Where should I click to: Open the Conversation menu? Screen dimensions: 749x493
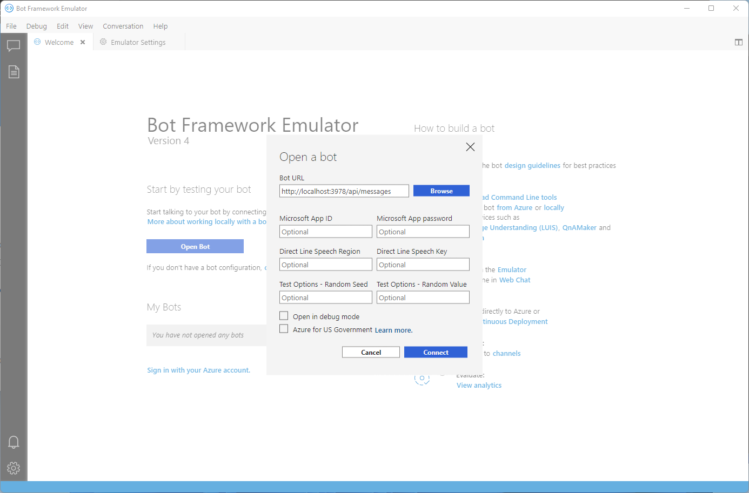tap(123, 26)
